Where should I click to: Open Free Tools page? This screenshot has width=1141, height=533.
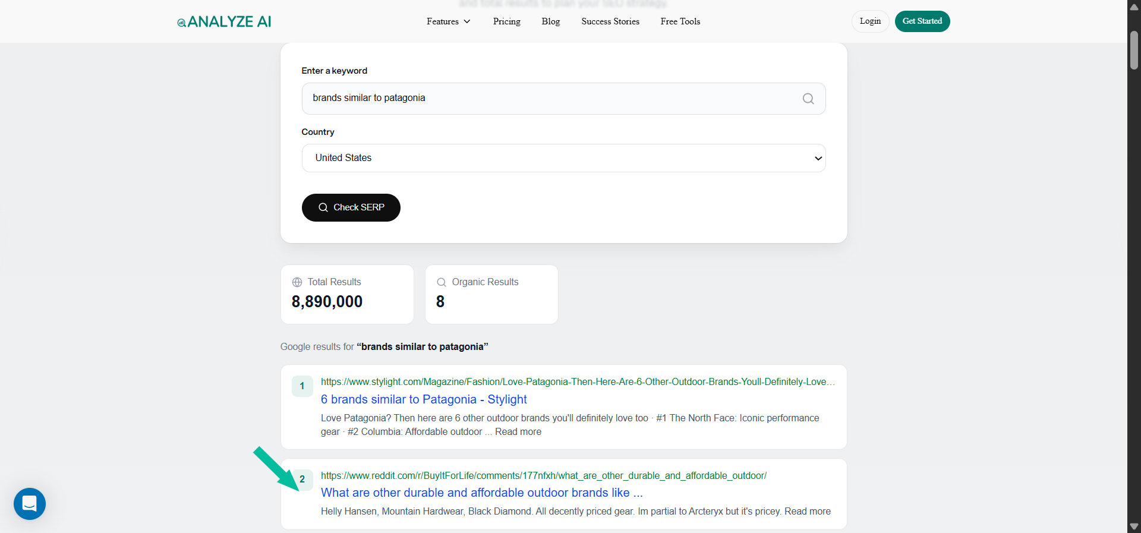pos(680,21)
